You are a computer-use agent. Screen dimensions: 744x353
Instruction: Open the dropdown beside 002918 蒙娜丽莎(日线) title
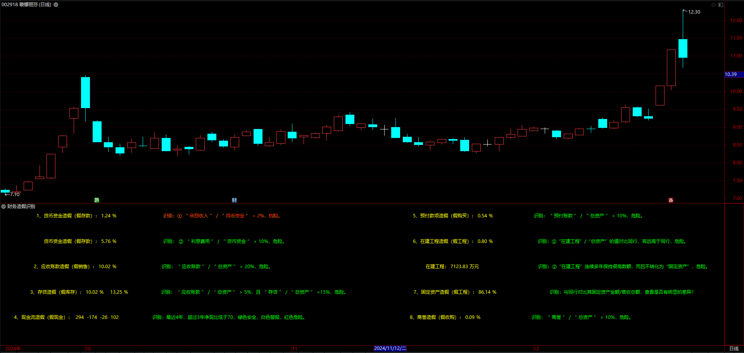pyautogui.click(x=56, y=5)
